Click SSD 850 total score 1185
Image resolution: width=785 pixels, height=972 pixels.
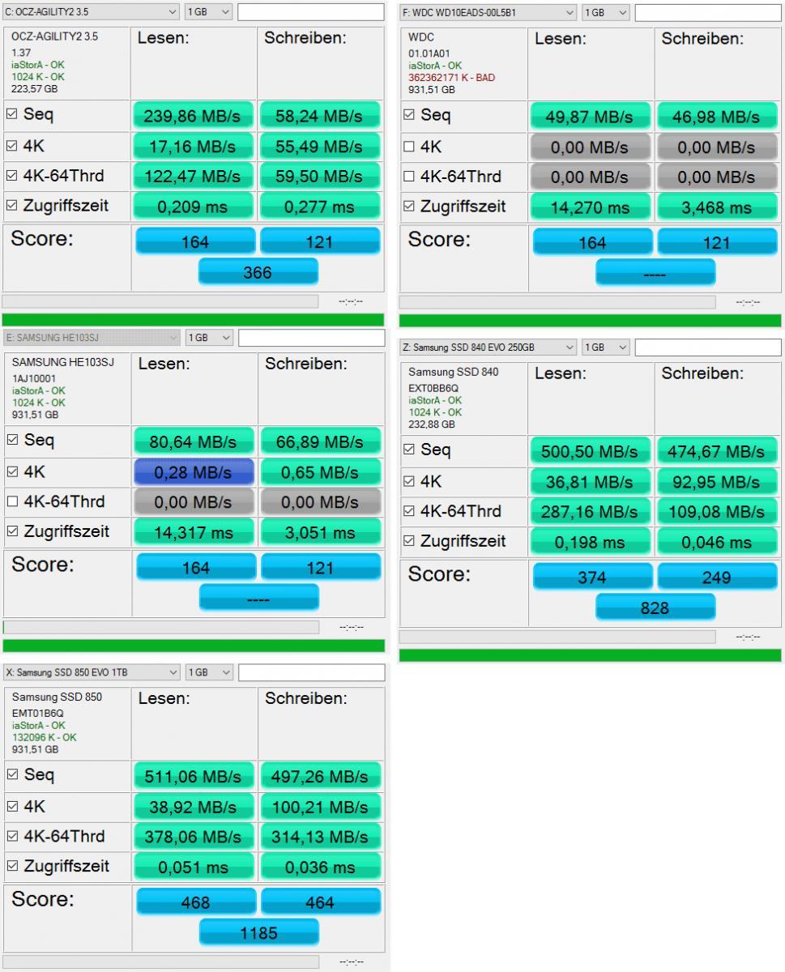258,933
